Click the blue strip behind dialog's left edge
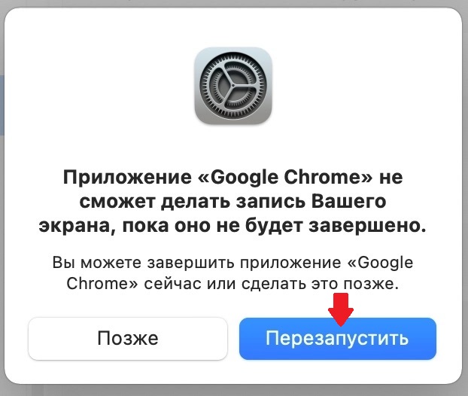This screenshot has height=396, width=468. 2,105
